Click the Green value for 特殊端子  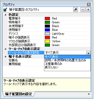click(x=56, y=22)
